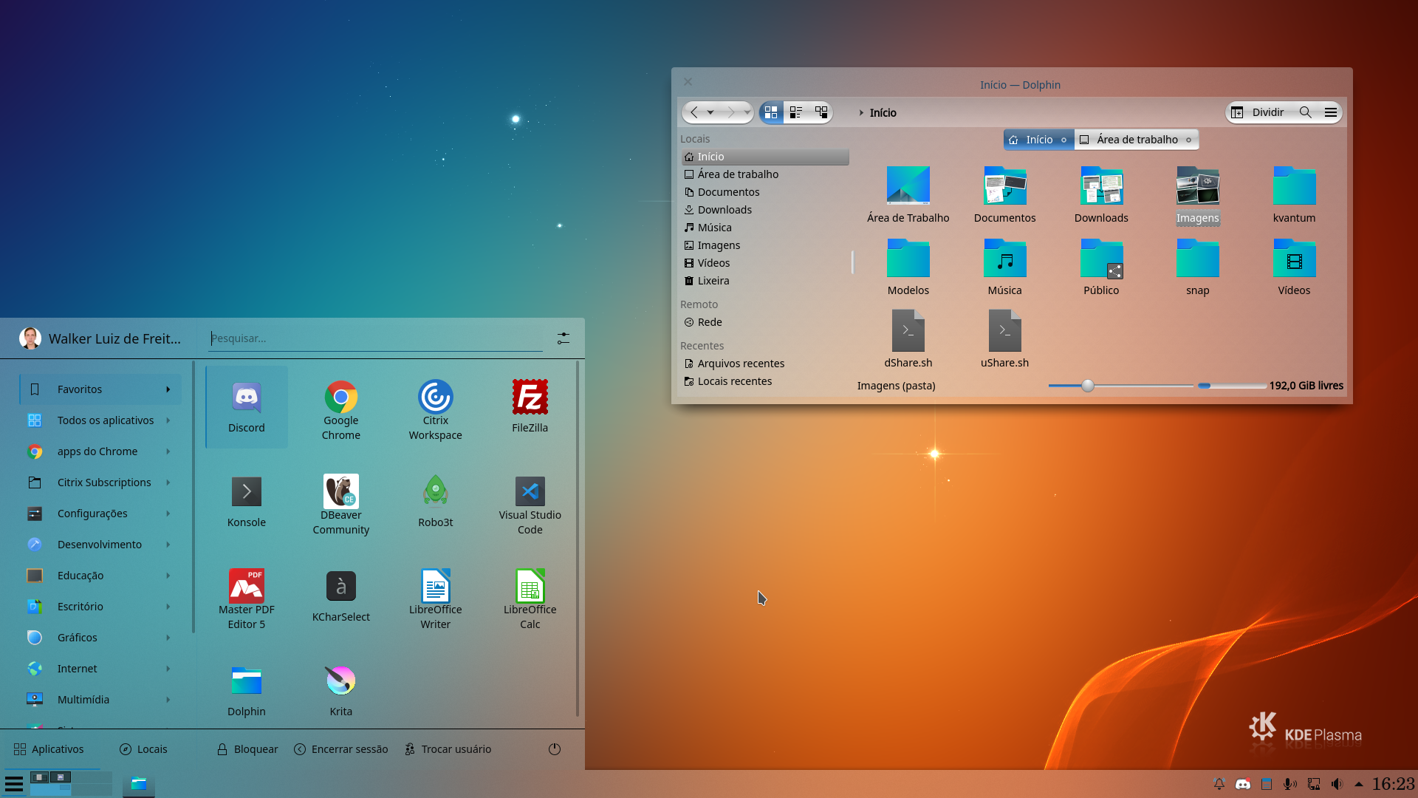1418x798 pixels.
Task: Show hidden tray icons arrow
Action: click(1359, 784)
